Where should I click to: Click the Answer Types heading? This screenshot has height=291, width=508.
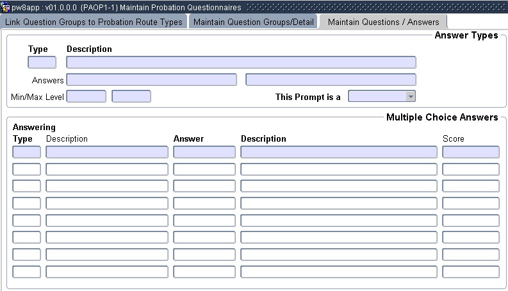[466, 35]
